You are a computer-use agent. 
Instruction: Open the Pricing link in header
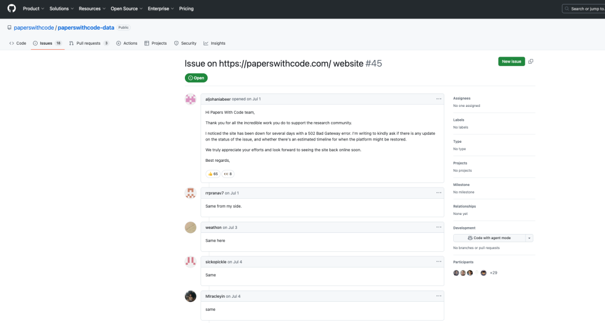186,8
